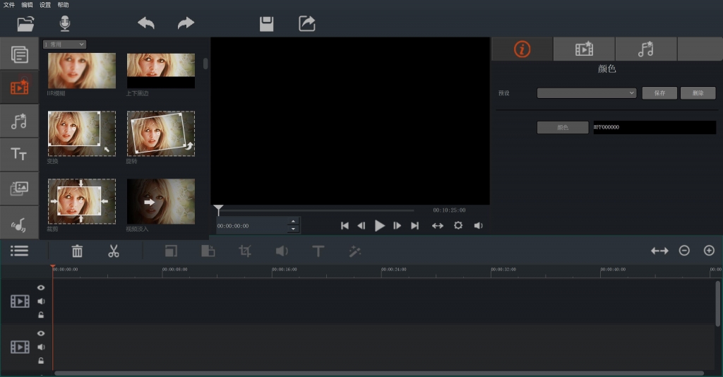Increase timecode with up stepper arrow
The image size is (723, 377).
coord(293,222)
